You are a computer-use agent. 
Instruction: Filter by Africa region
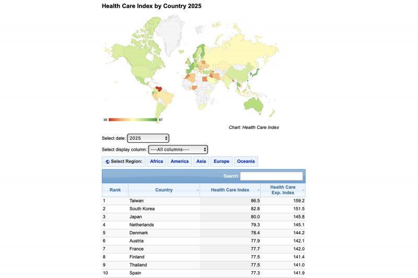(156, 162)
